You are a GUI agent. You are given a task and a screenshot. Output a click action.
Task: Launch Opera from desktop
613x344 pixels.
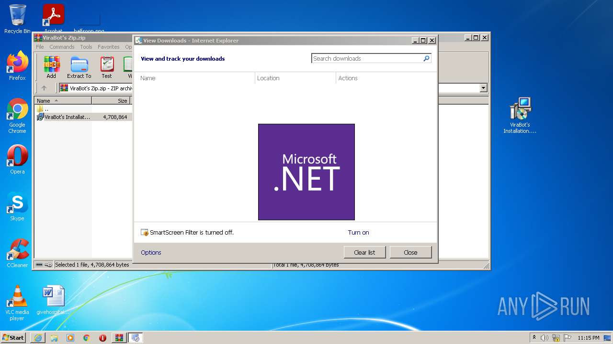[17, 160]
